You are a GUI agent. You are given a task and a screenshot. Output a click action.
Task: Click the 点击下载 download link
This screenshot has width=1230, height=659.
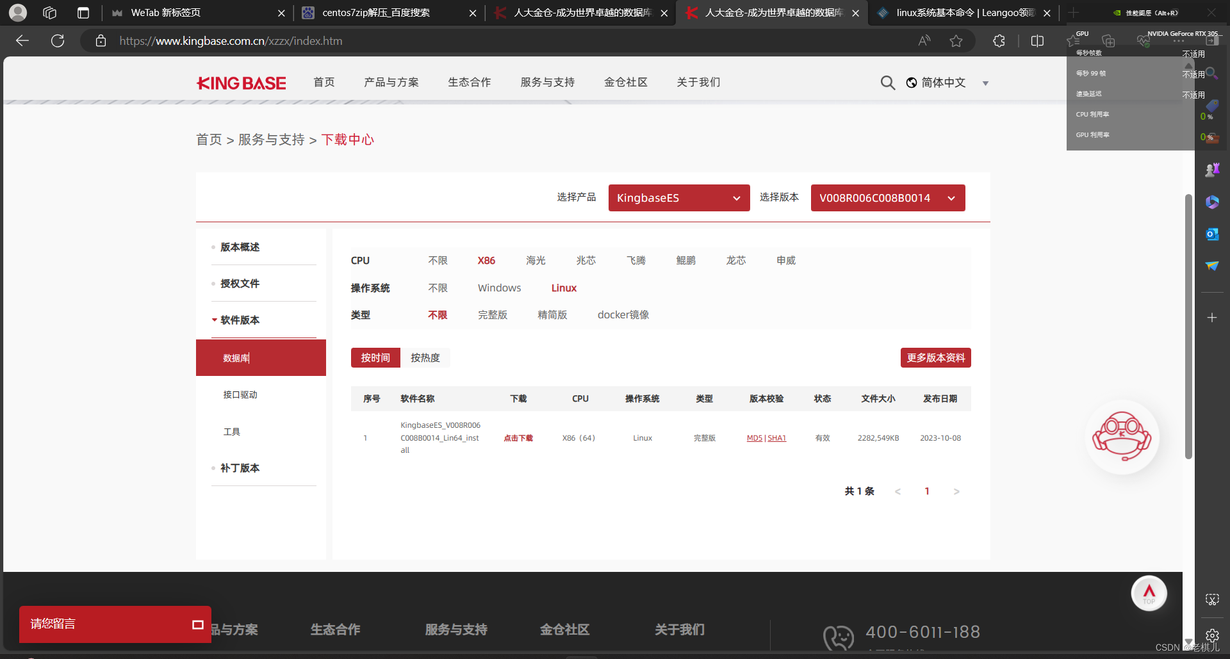[518, 438]
